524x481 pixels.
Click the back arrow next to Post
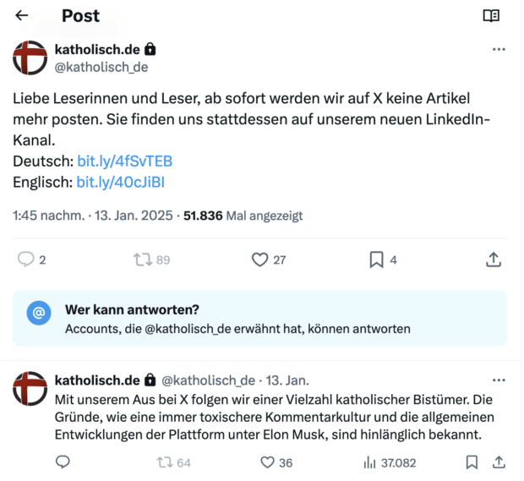click(x=22, y=16)
